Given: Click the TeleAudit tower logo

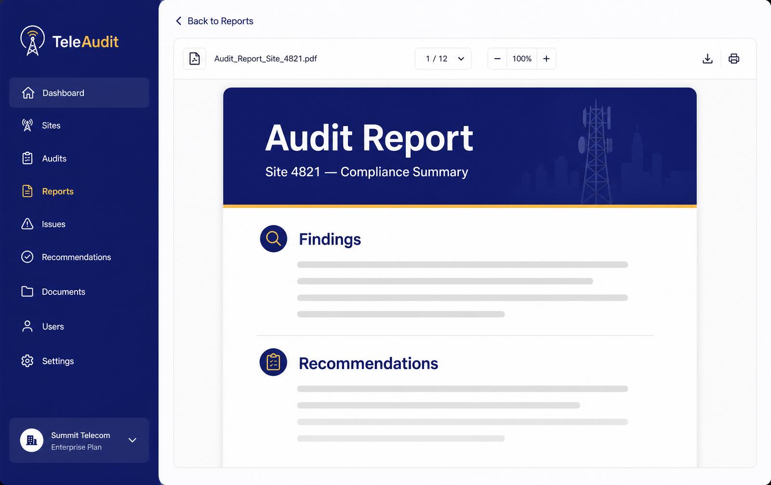Looking at the screenshot, I should [32, 40].
